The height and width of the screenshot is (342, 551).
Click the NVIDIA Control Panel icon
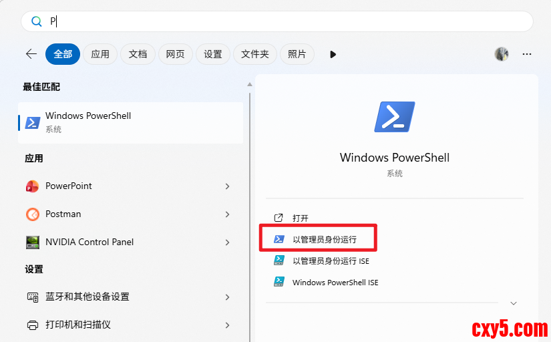click(33, 242)
